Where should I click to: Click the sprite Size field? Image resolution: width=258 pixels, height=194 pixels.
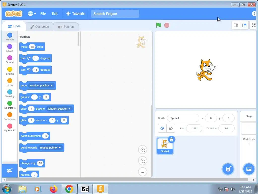[x=194, y=128]
